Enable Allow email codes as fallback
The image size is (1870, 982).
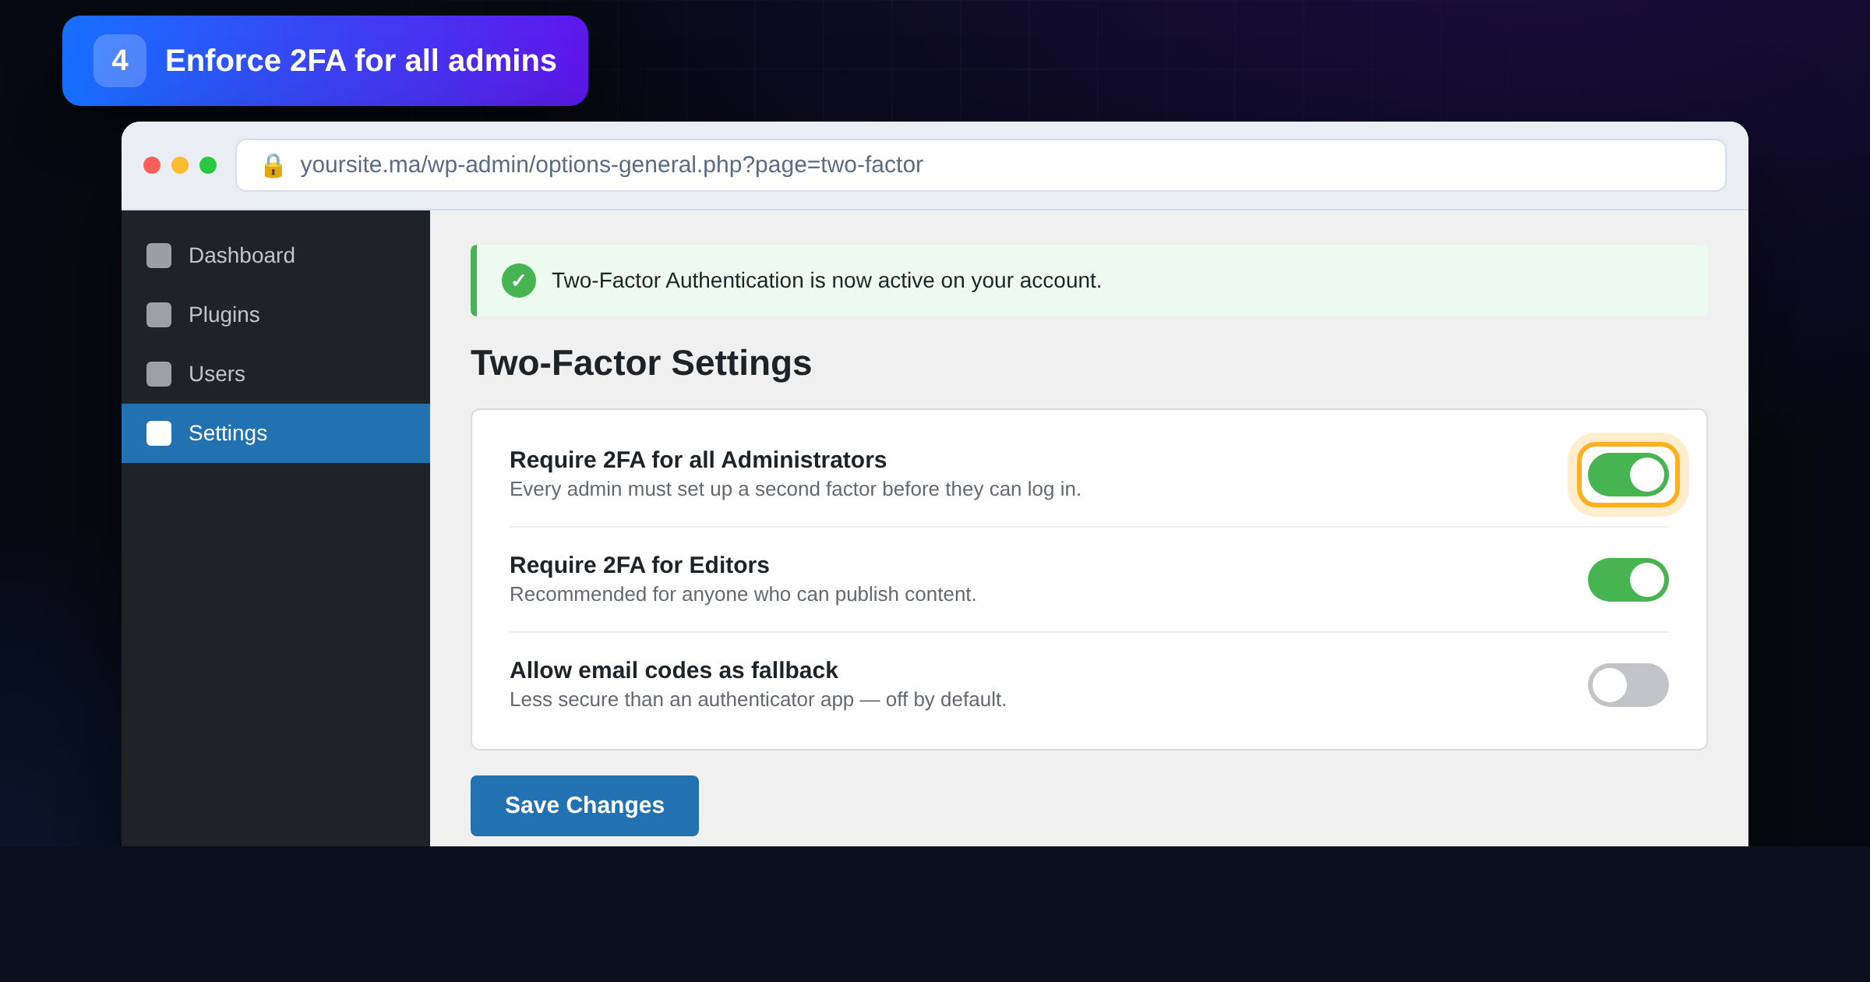(x=1628, y=685)
